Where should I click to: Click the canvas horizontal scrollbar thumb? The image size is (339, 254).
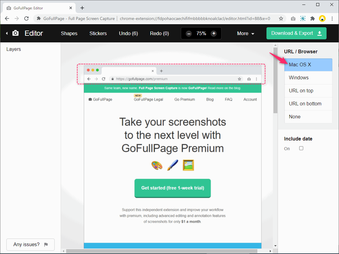(162, 251)
